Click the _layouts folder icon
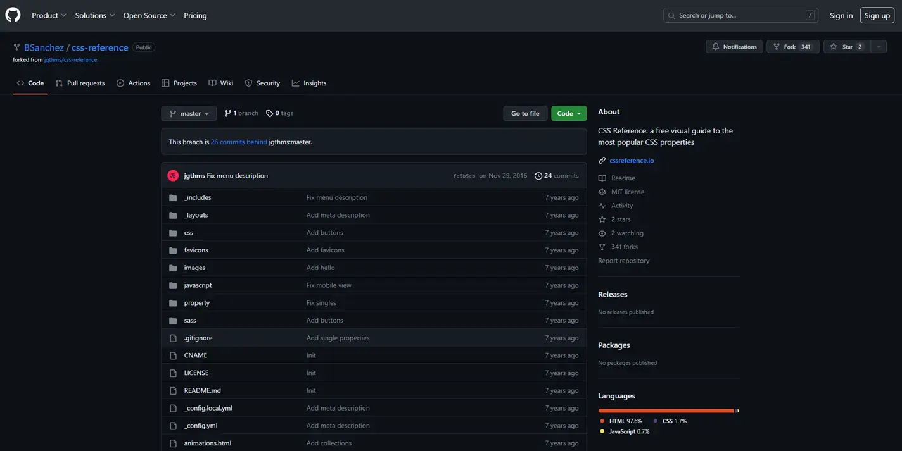 pos(173,215)
